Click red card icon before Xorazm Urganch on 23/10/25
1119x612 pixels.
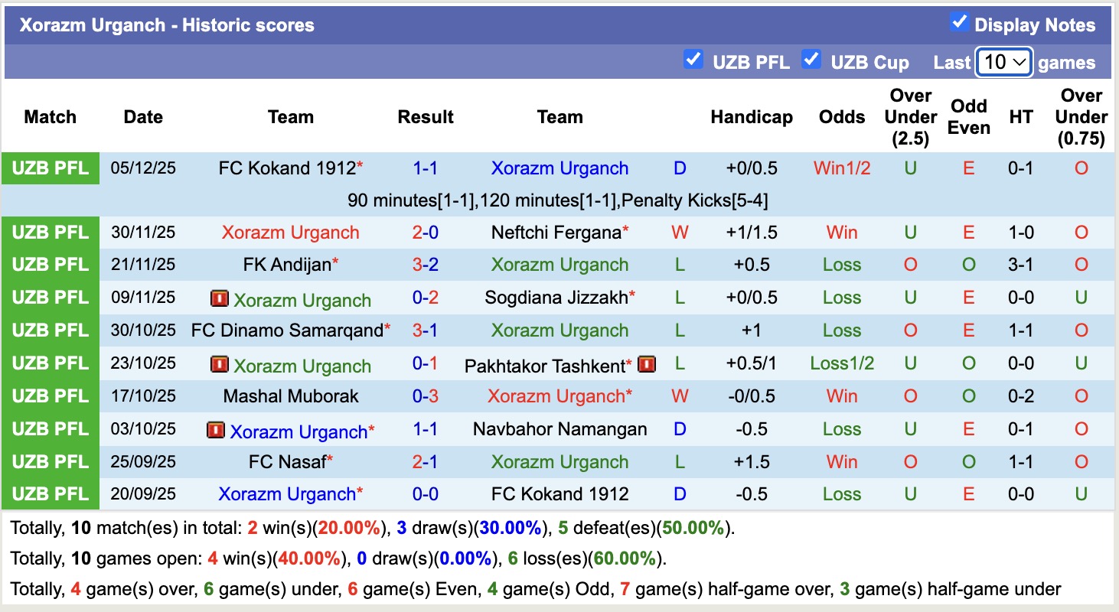click(x=220, y=364)
